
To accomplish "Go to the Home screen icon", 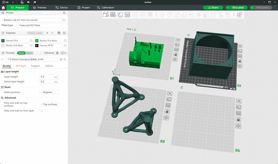I will click(3, 8).
